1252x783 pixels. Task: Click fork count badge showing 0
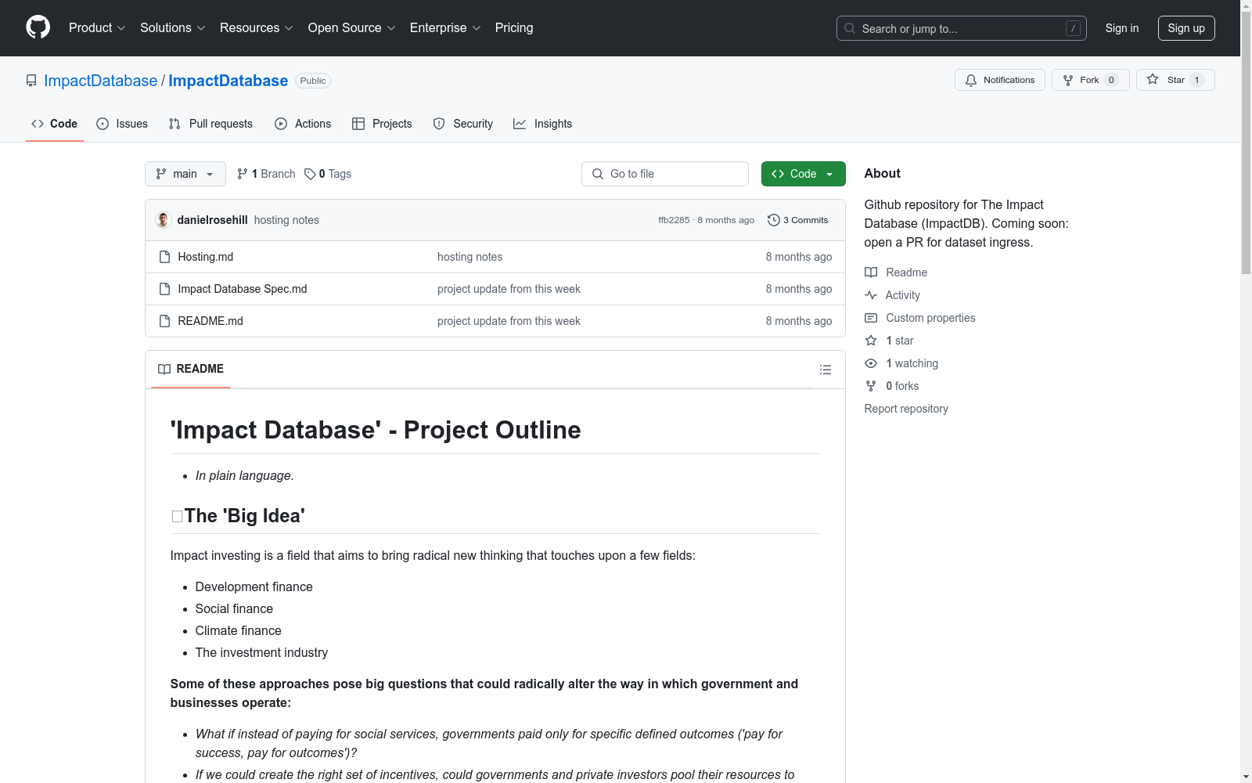pyautogui.click(x=1111, y=80)
